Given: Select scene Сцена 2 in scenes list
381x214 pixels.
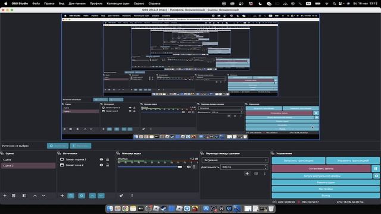Looking at the screenshot, I should click(28, 165).
